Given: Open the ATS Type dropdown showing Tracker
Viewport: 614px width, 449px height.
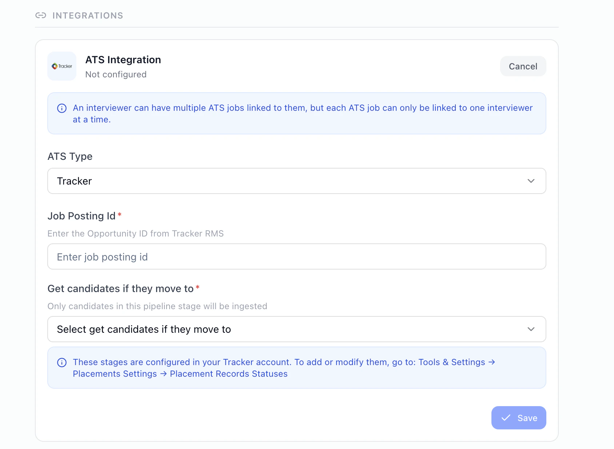Looking at the screenshot, I should pyautogui.click(x=297, y=181).
